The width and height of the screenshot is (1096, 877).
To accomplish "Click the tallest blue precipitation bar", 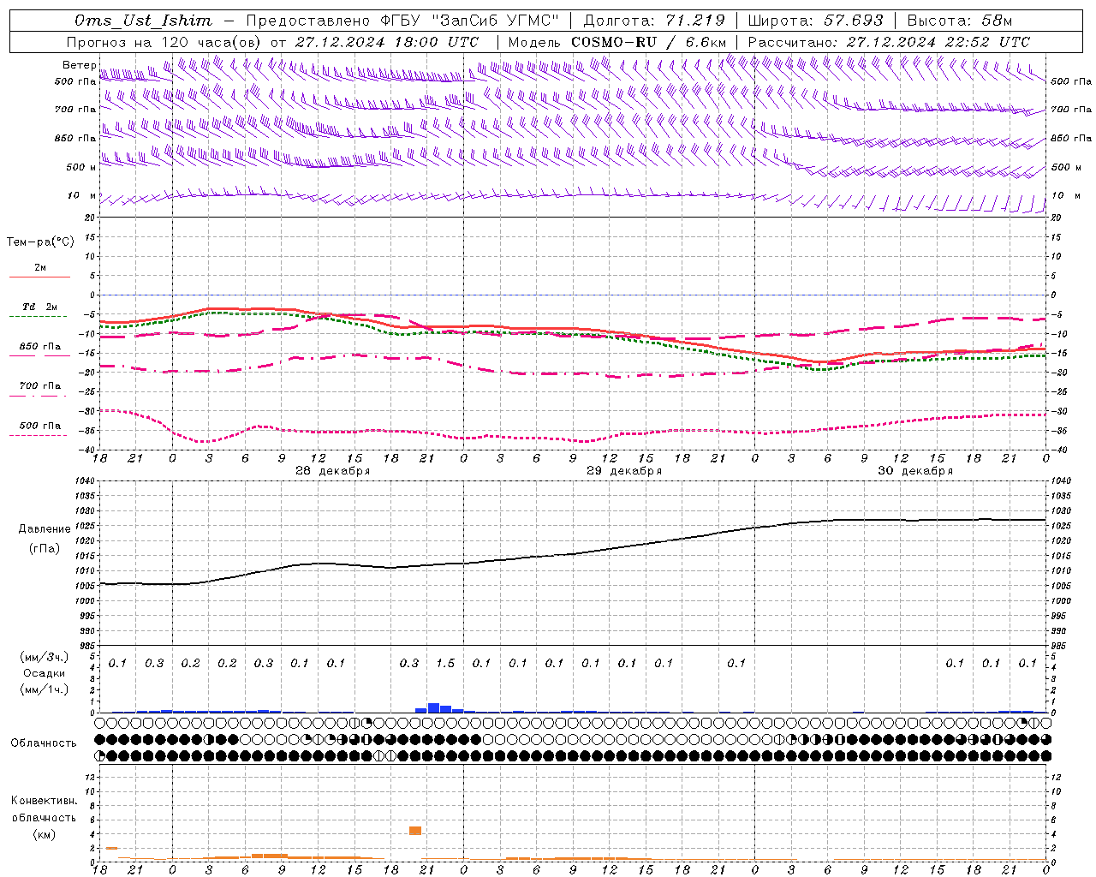I will [433, 707].
